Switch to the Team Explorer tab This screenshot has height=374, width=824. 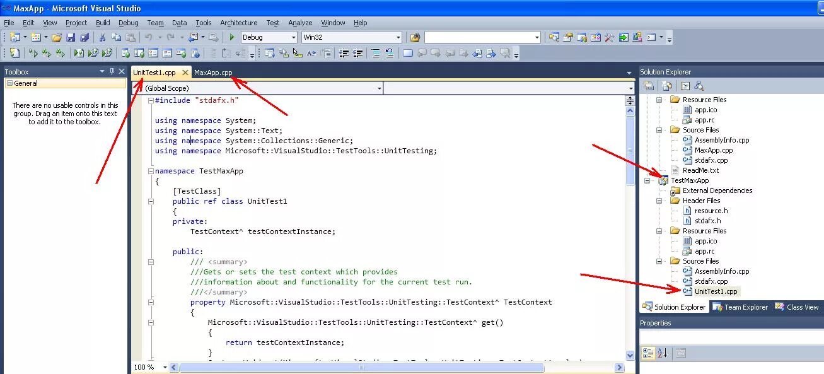click(740, 307)
